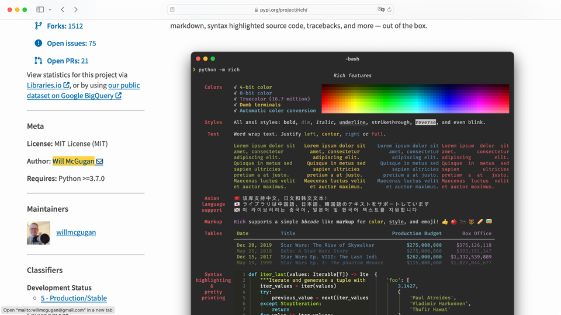Screen dimensions: 561x315
Task: Click the Requires: Python >=3.7.0 text
Action: pos(66,178)
